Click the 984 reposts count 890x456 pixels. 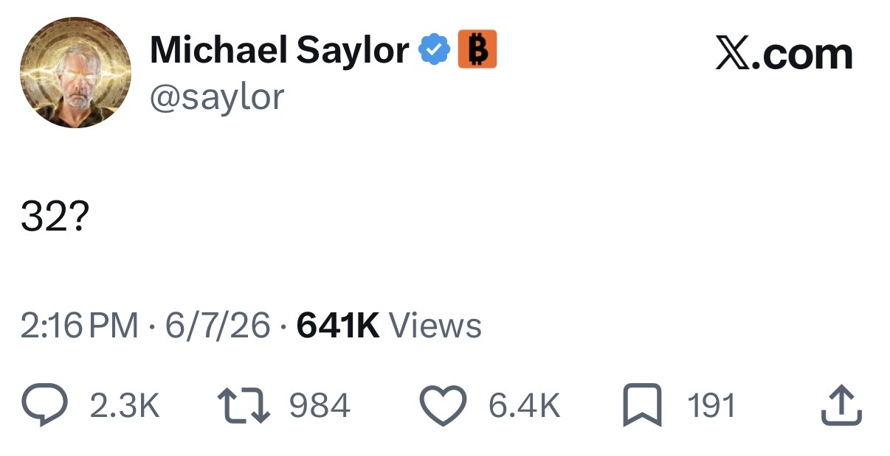(x=320, y=406)
